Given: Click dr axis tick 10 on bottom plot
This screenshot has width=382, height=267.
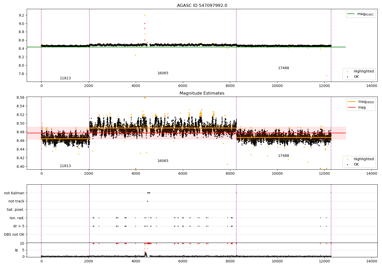Looking at the screenshot, I should coord(22,243).
